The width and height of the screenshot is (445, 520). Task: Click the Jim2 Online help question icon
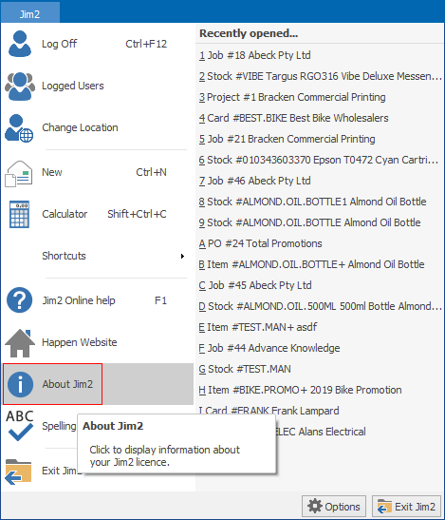coord(20,300)
